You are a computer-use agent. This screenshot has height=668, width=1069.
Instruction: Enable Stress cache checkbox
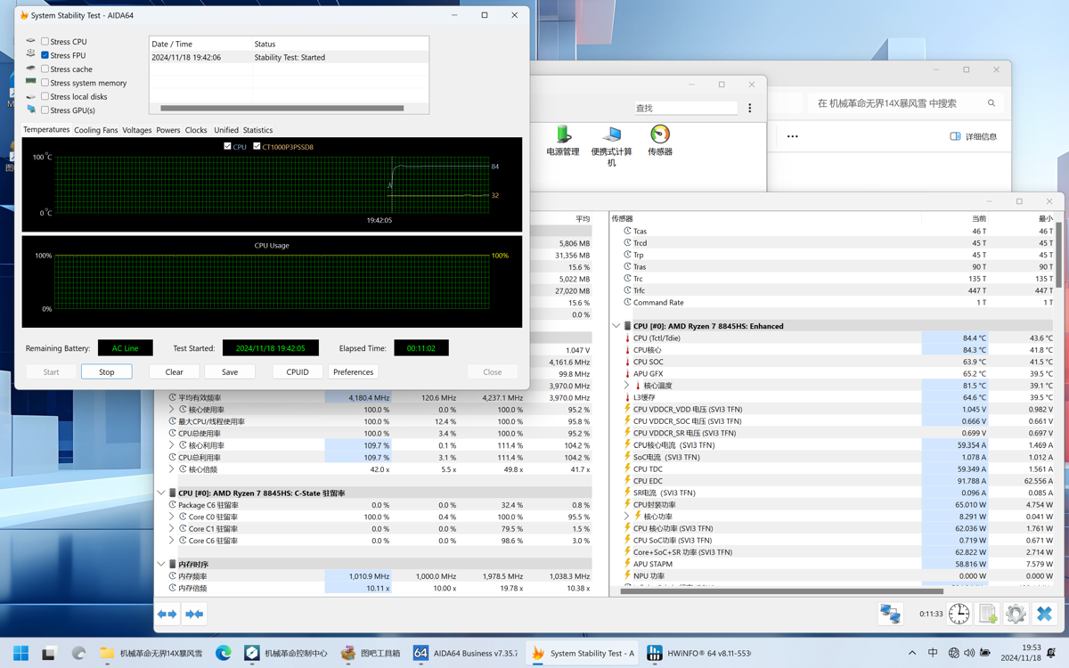pos(45,69)
